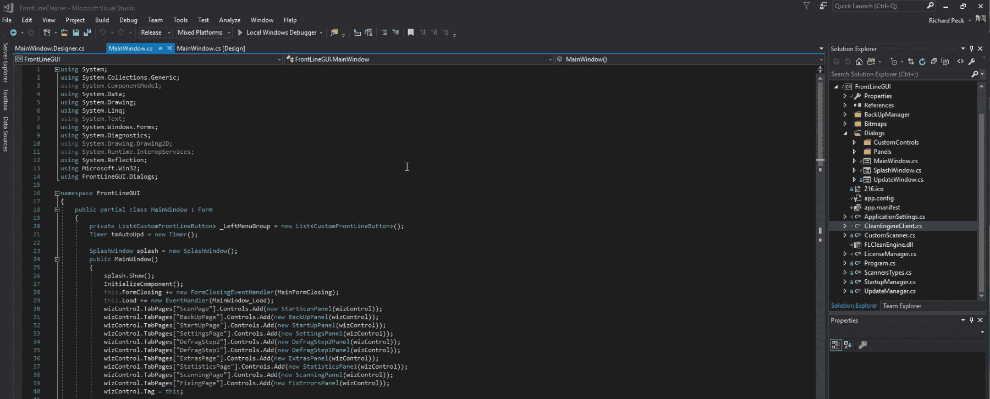The height and width of the screenshot is (399, 990).
Task: Toggle bookmark icon in main toolbar
Action: point(410,33)
